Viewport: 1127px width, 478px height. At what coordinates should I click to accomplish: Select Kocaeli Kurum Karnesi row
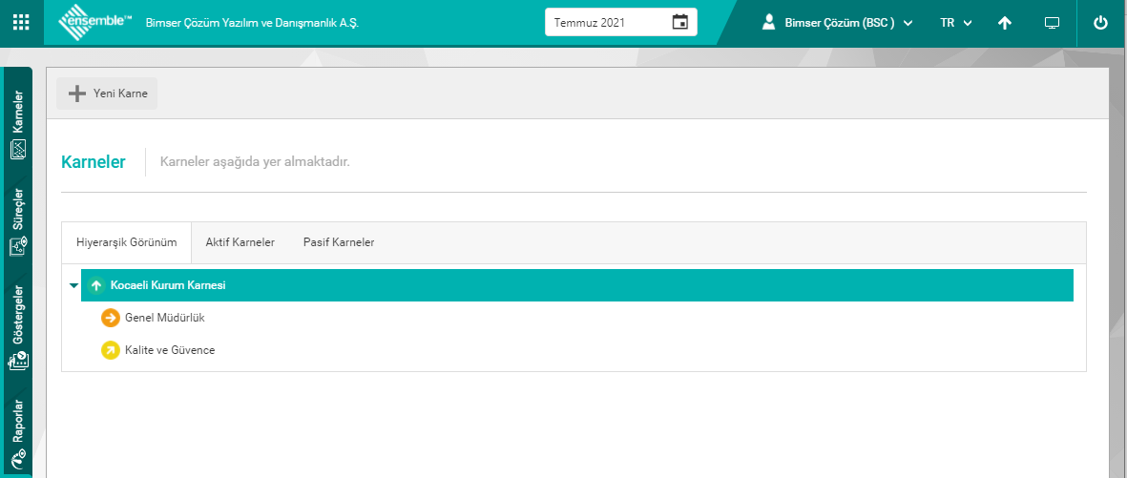(x=577, y=285)
